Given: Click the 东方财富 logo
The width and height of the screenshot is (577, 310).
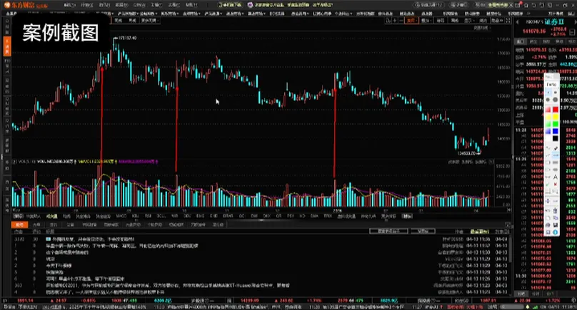Looking at the screenshot, I should coord(26,5).
